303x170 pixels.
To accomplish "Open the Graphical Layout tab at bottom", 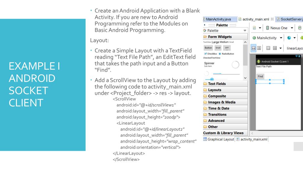I will pyautogui.click(x=218, y=139).
